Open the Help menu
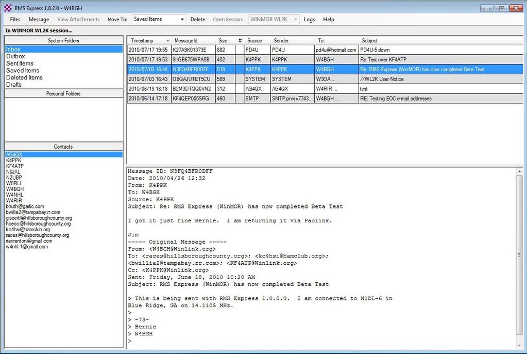Screen dimensions: 527x354 click(x=328, y=20)
